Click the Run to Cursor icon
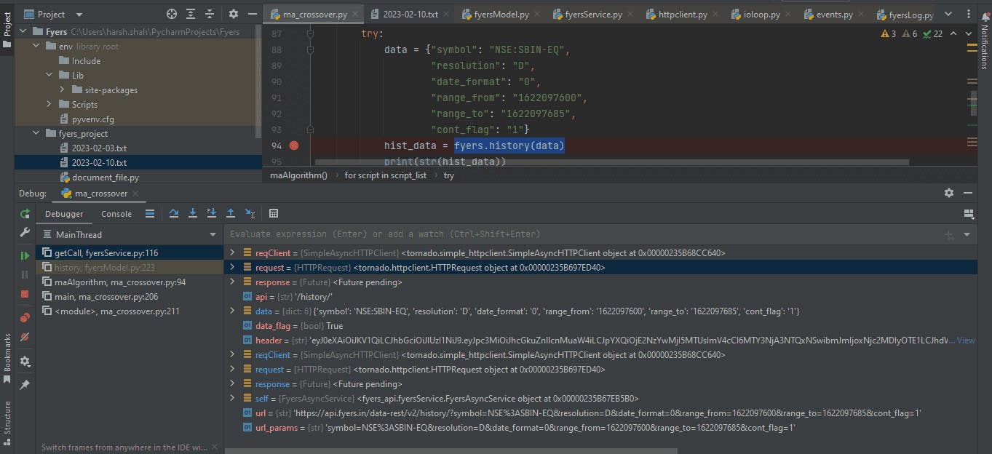This screenshot has width=992, height=454. tap(250, 213)
